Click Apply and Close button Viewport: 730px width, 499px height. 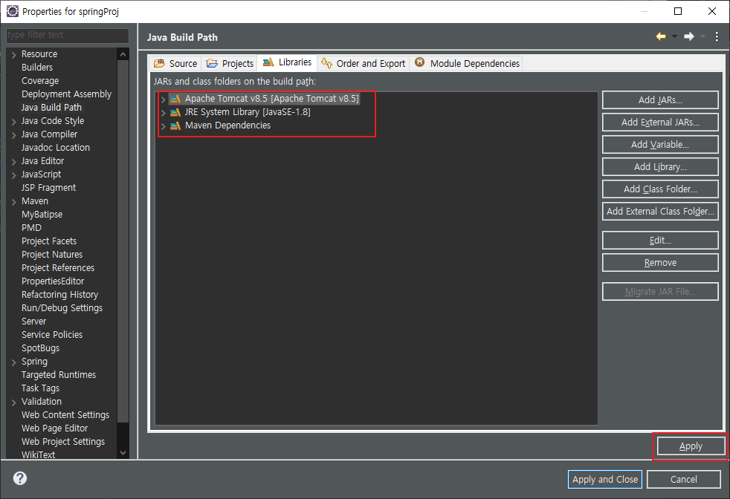(x=605, y=480)
